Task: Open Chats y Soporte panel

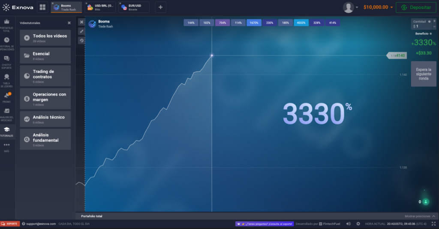Action: click(x=6, y=61)
